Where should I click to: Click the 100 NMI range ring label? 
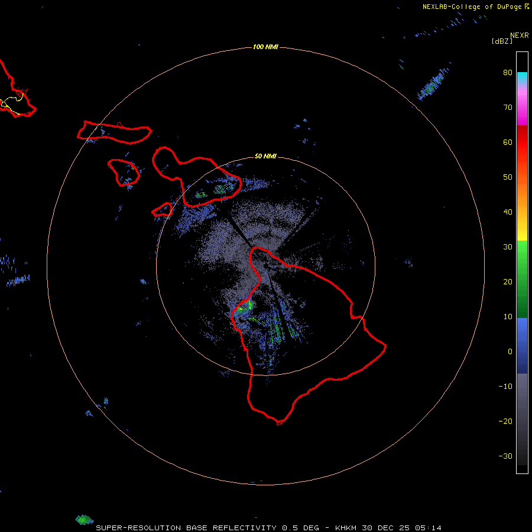(265, 47)
